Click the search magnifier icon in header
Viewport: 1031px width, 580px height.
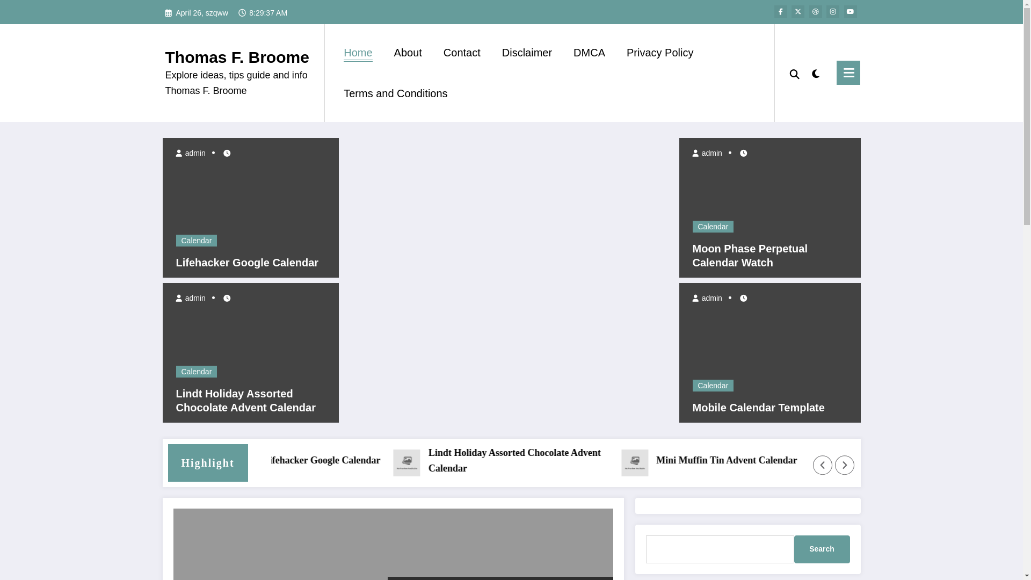(794, 74)
